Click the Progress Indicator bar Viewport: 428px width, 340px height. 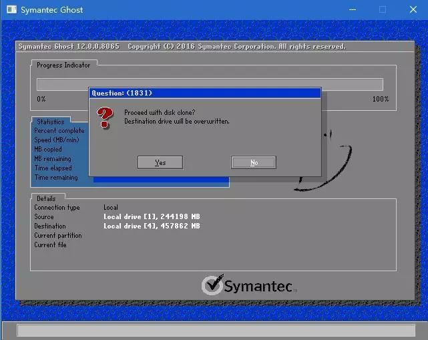pyautogui.click(x=210, y=84)
